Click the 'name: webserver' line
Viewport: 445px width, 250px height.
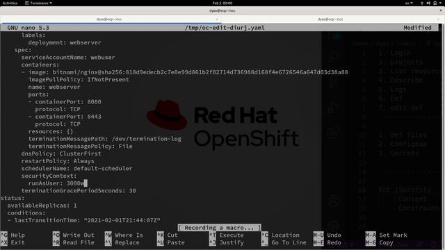[x=54, y=87]
